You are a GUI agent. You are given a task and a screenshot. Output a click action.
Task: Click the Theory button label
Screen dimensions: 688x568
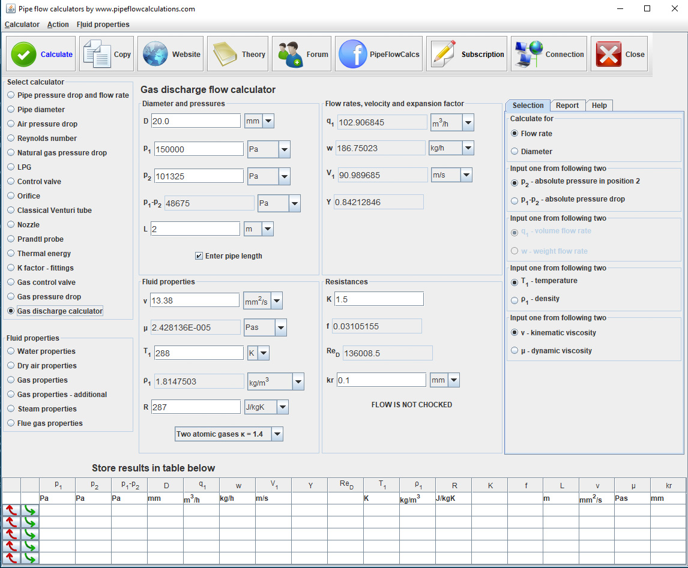[x=253, y=55]
